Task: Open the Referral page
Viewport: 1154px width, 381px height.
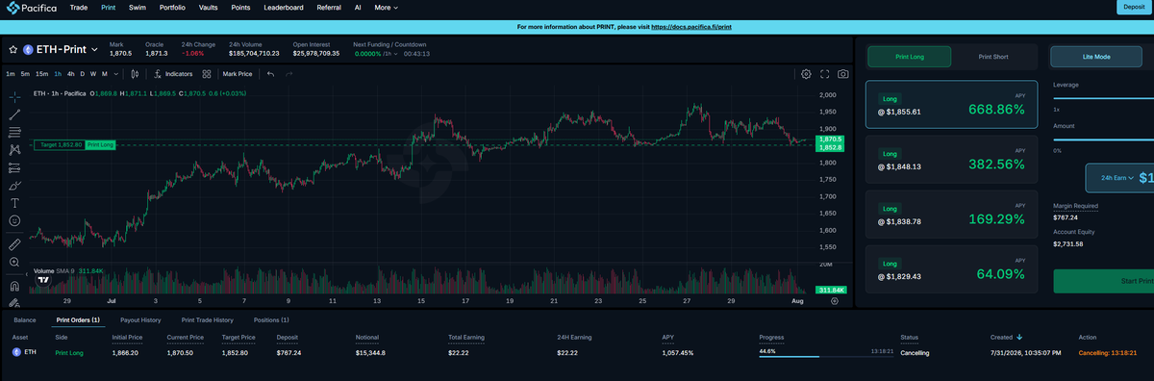Action: click(329, 7)
